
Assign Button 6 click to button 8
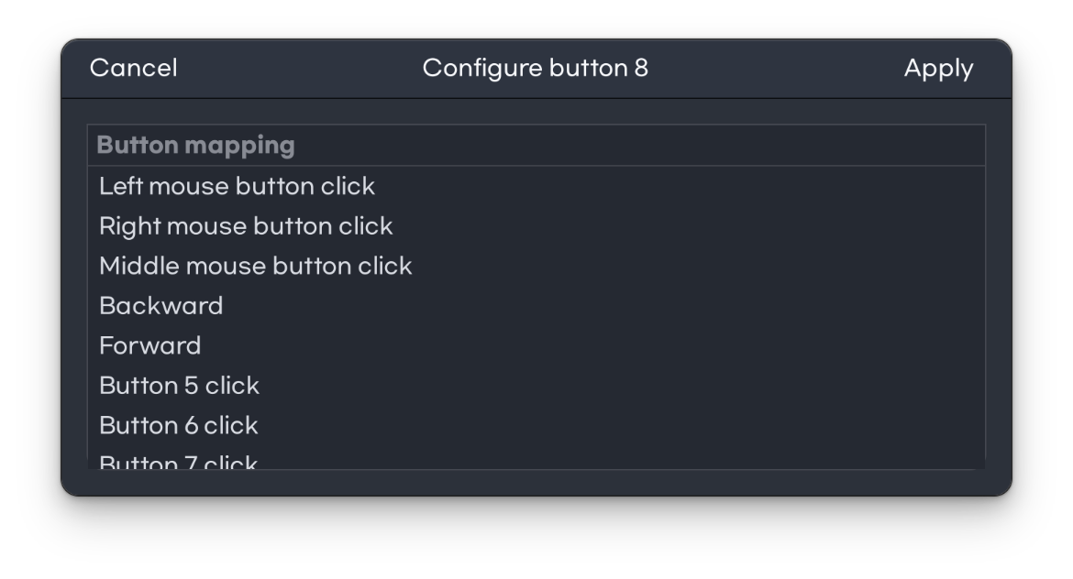click(x=179, y=425)
